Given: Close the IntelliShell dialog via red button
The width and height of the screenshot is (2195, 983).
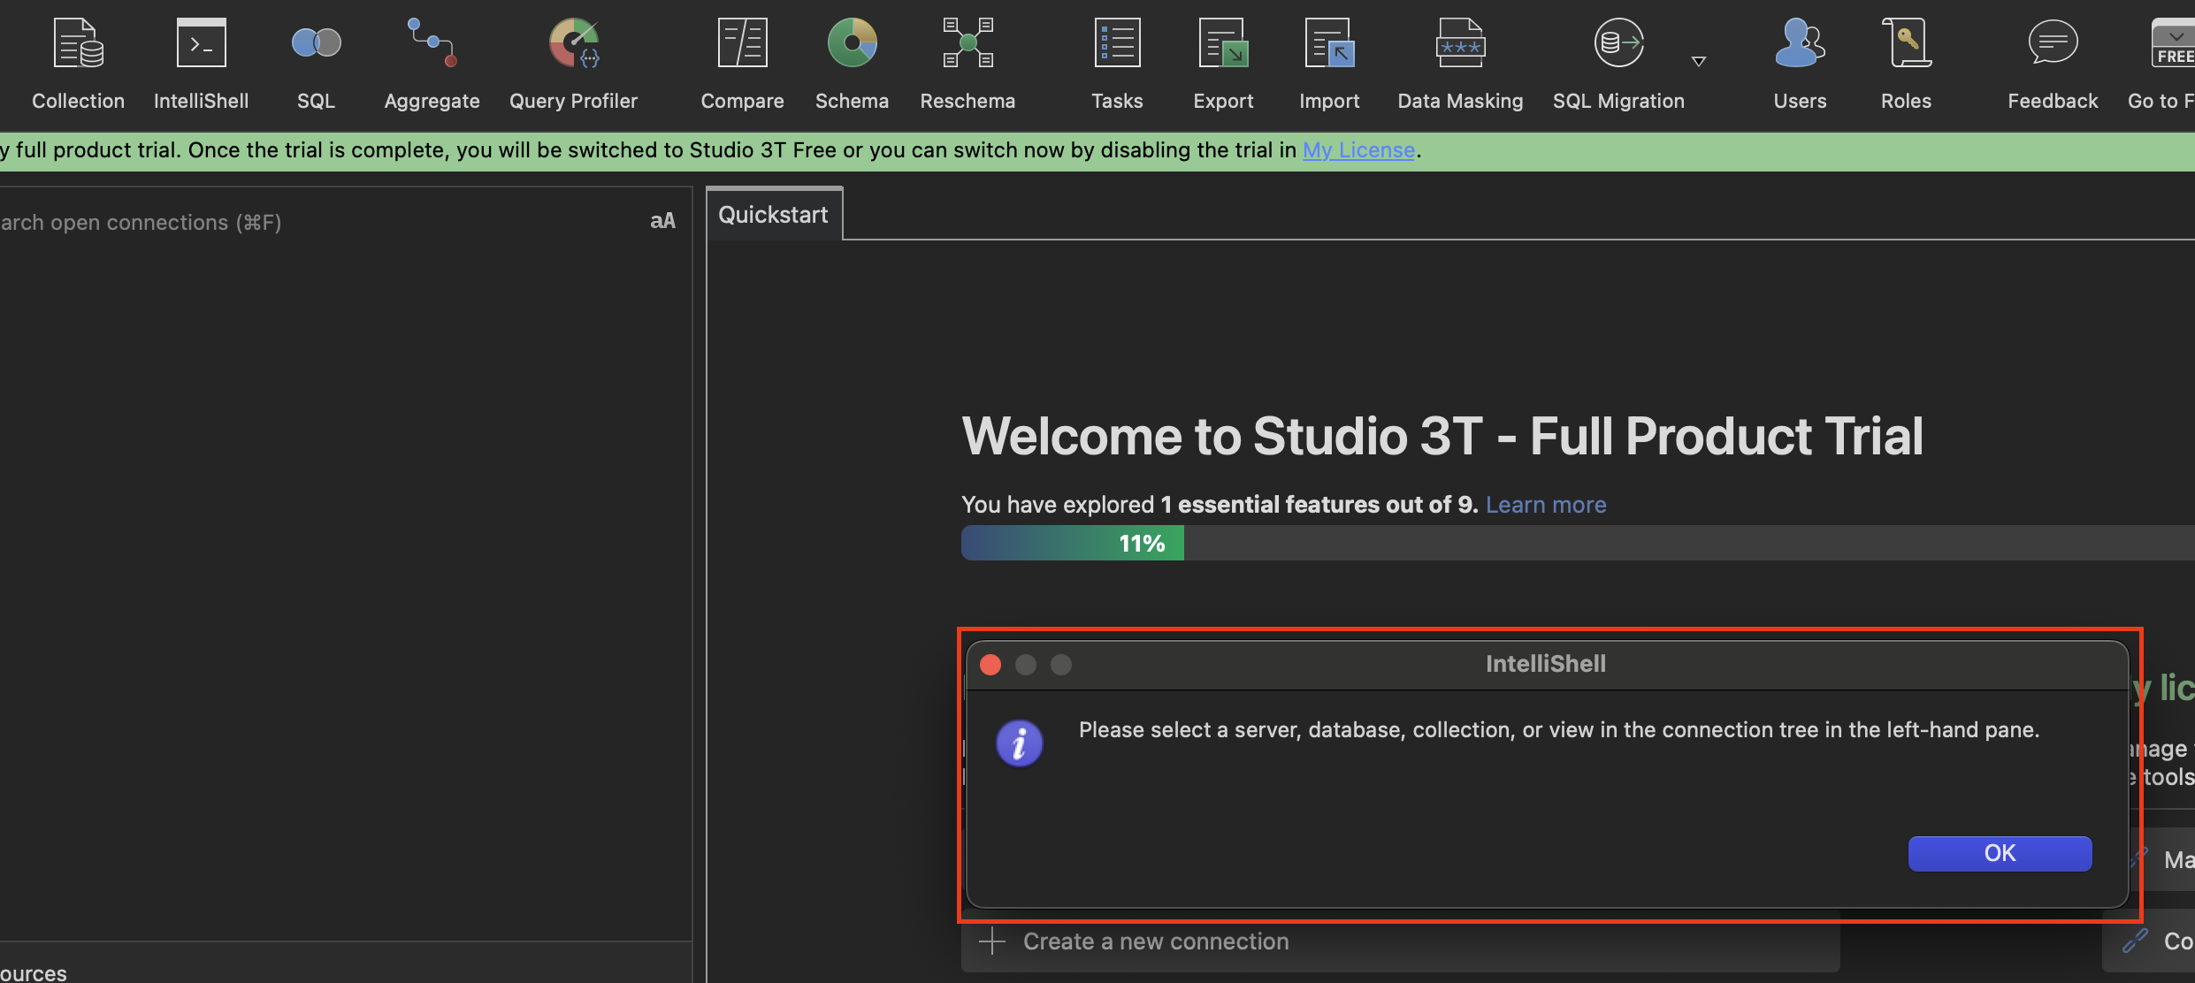Looking at the screenshot, I should [x=990, y=665].
